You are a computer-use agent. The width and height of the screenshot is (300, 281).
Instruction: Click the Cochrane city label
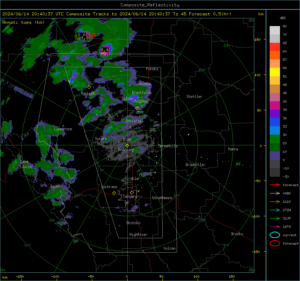pyautogui.click(x=109, y=187)
